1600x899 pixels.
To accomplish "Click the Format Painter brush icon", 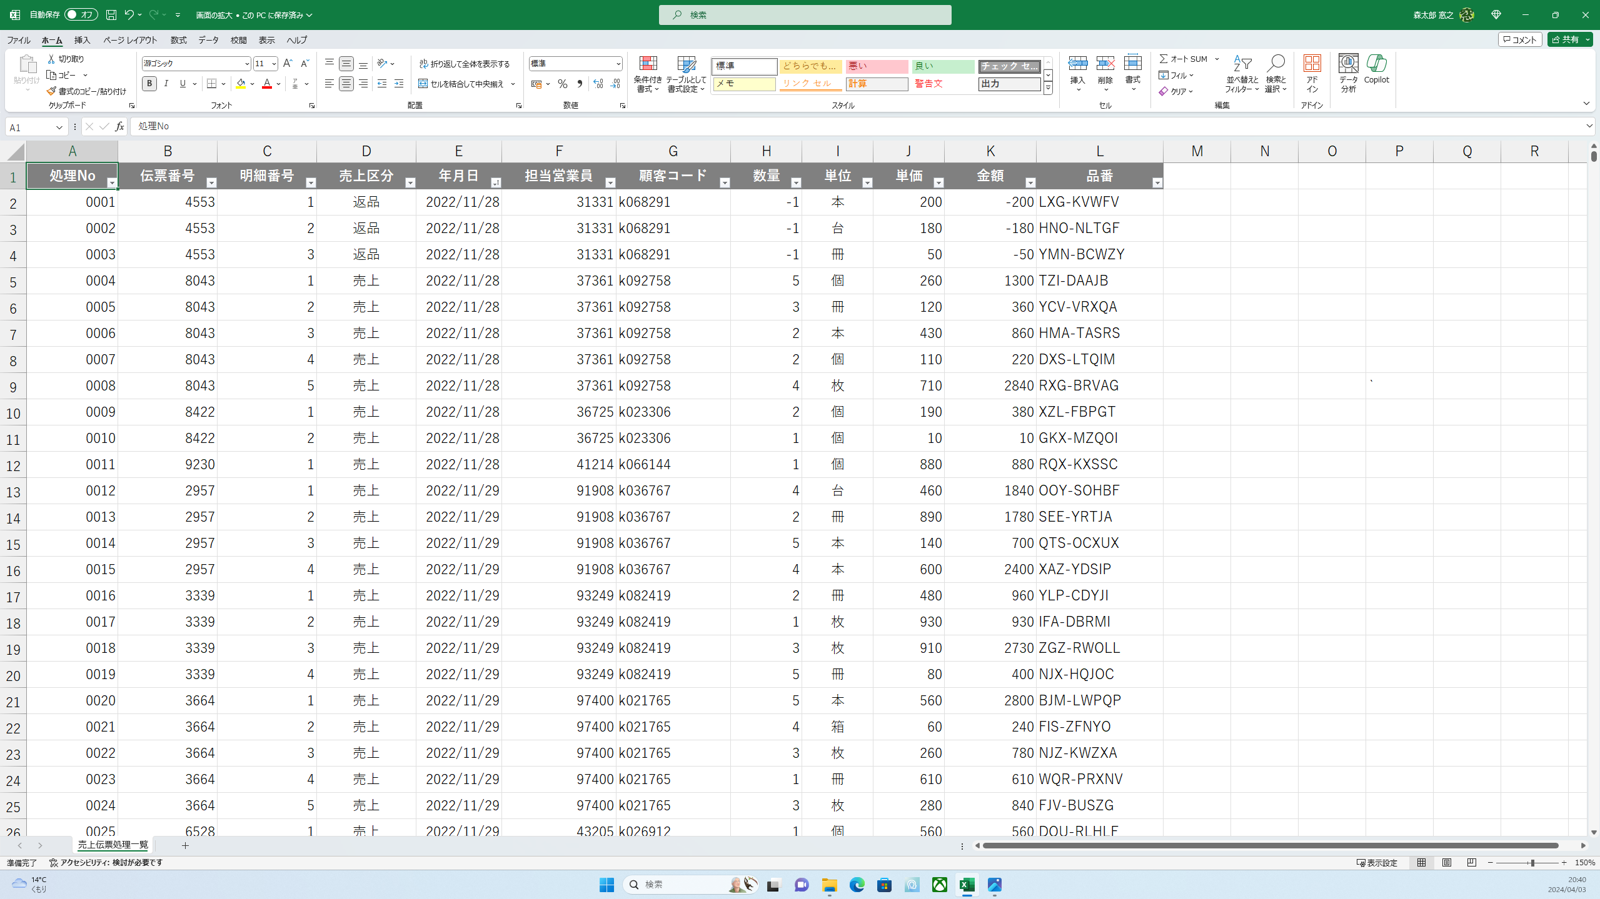I will coord(52,91).
